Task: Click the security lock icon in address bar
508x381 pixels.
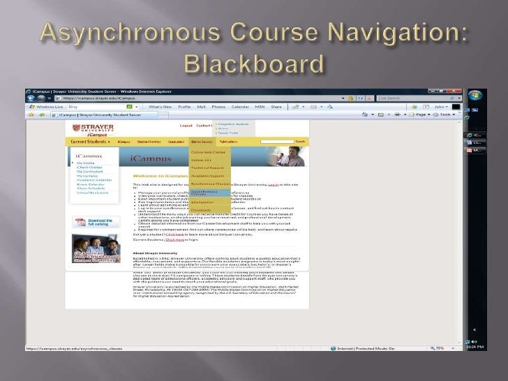Action: pos(350,98)
